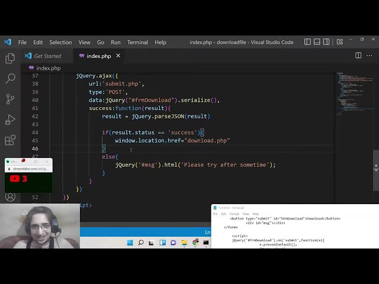Click Windows Start button on taskbar
The width and height of the screenshot is (379, 284).
130,243
